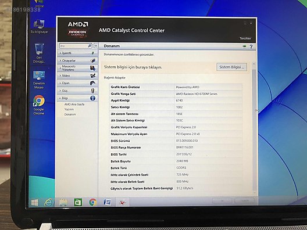The height and width of the screenshot is (230, 307).
Task: Open Denetim Masası desktop icon
Action: [x=39, y=80]
